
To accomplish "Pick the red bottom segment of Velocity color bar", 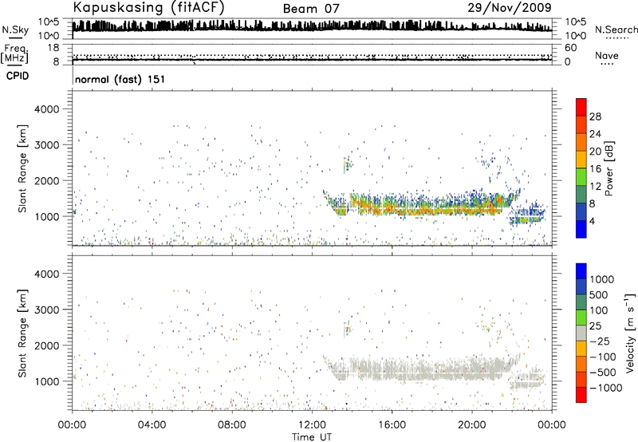I will 581,395.
